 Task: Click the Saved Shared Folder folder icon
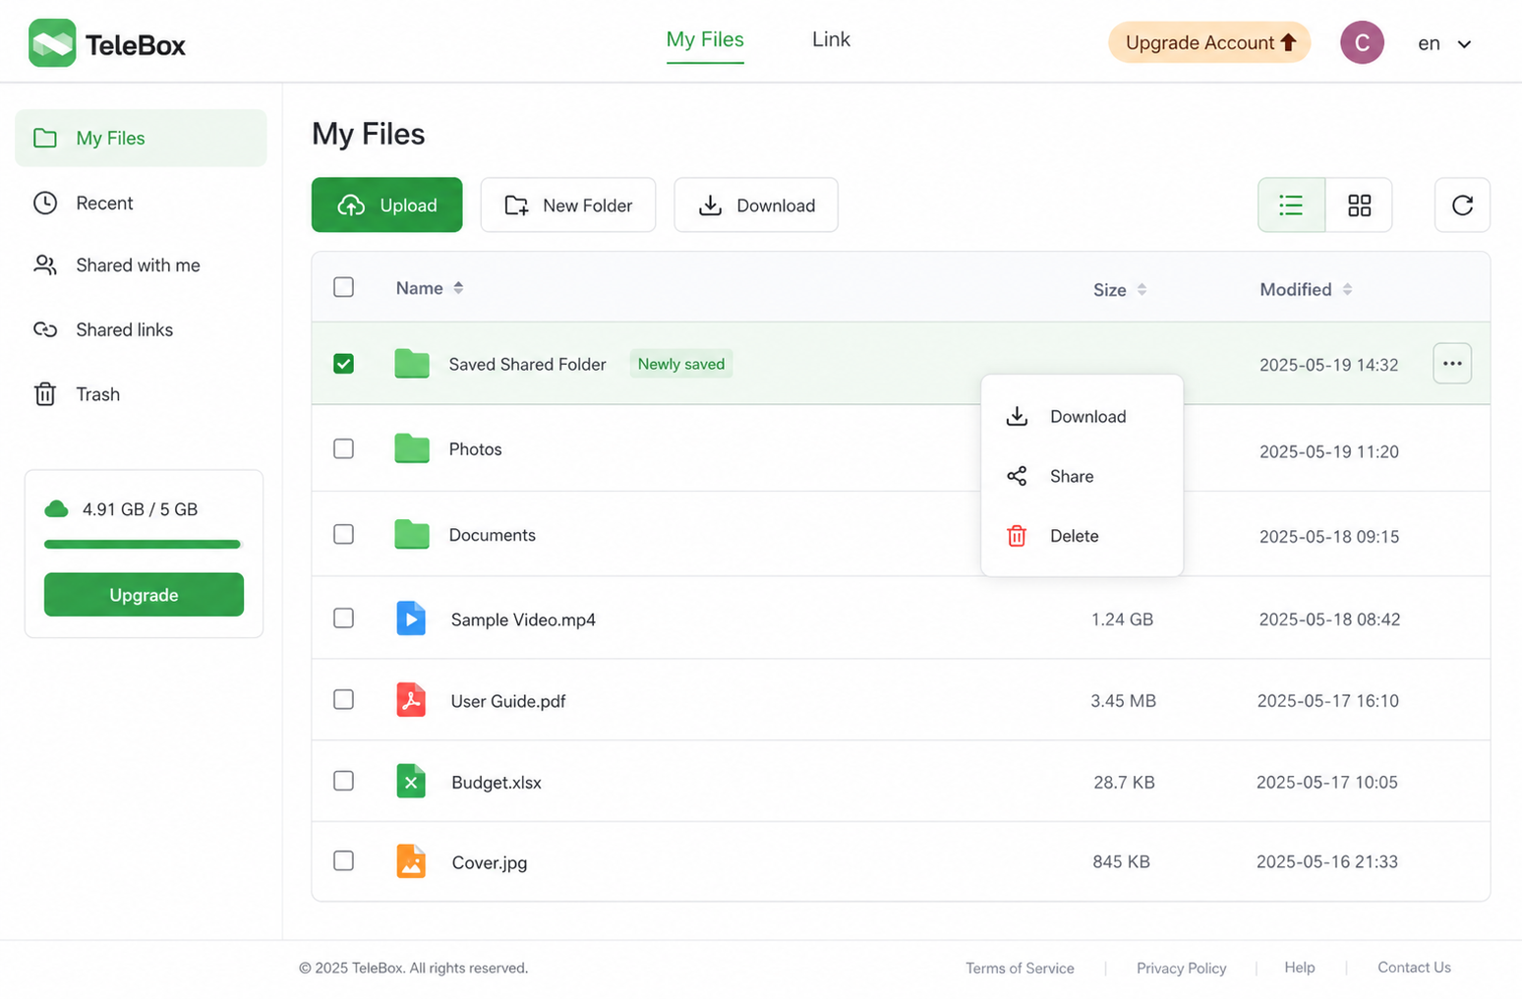click(x=412, y=364)
